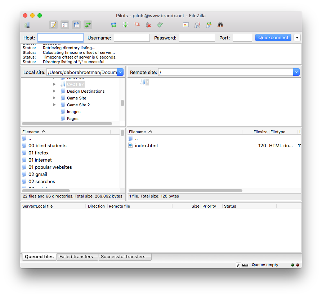322x297 pixels.
Task: Click the queue Status column header
Action: (250, 206)
